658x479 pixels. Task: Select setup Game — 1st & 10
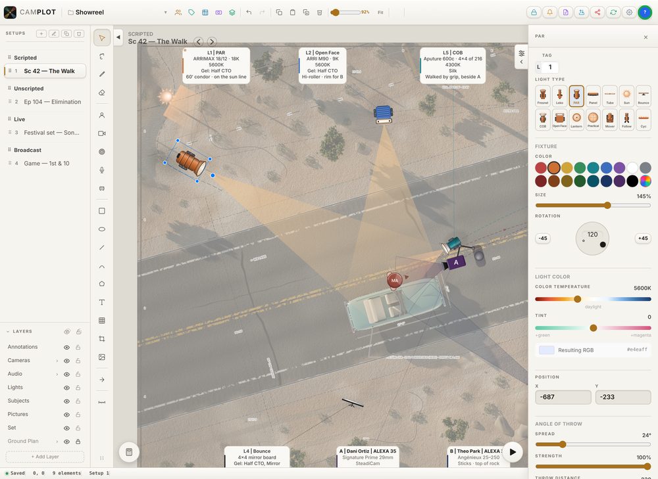click(x=45, y=164)
